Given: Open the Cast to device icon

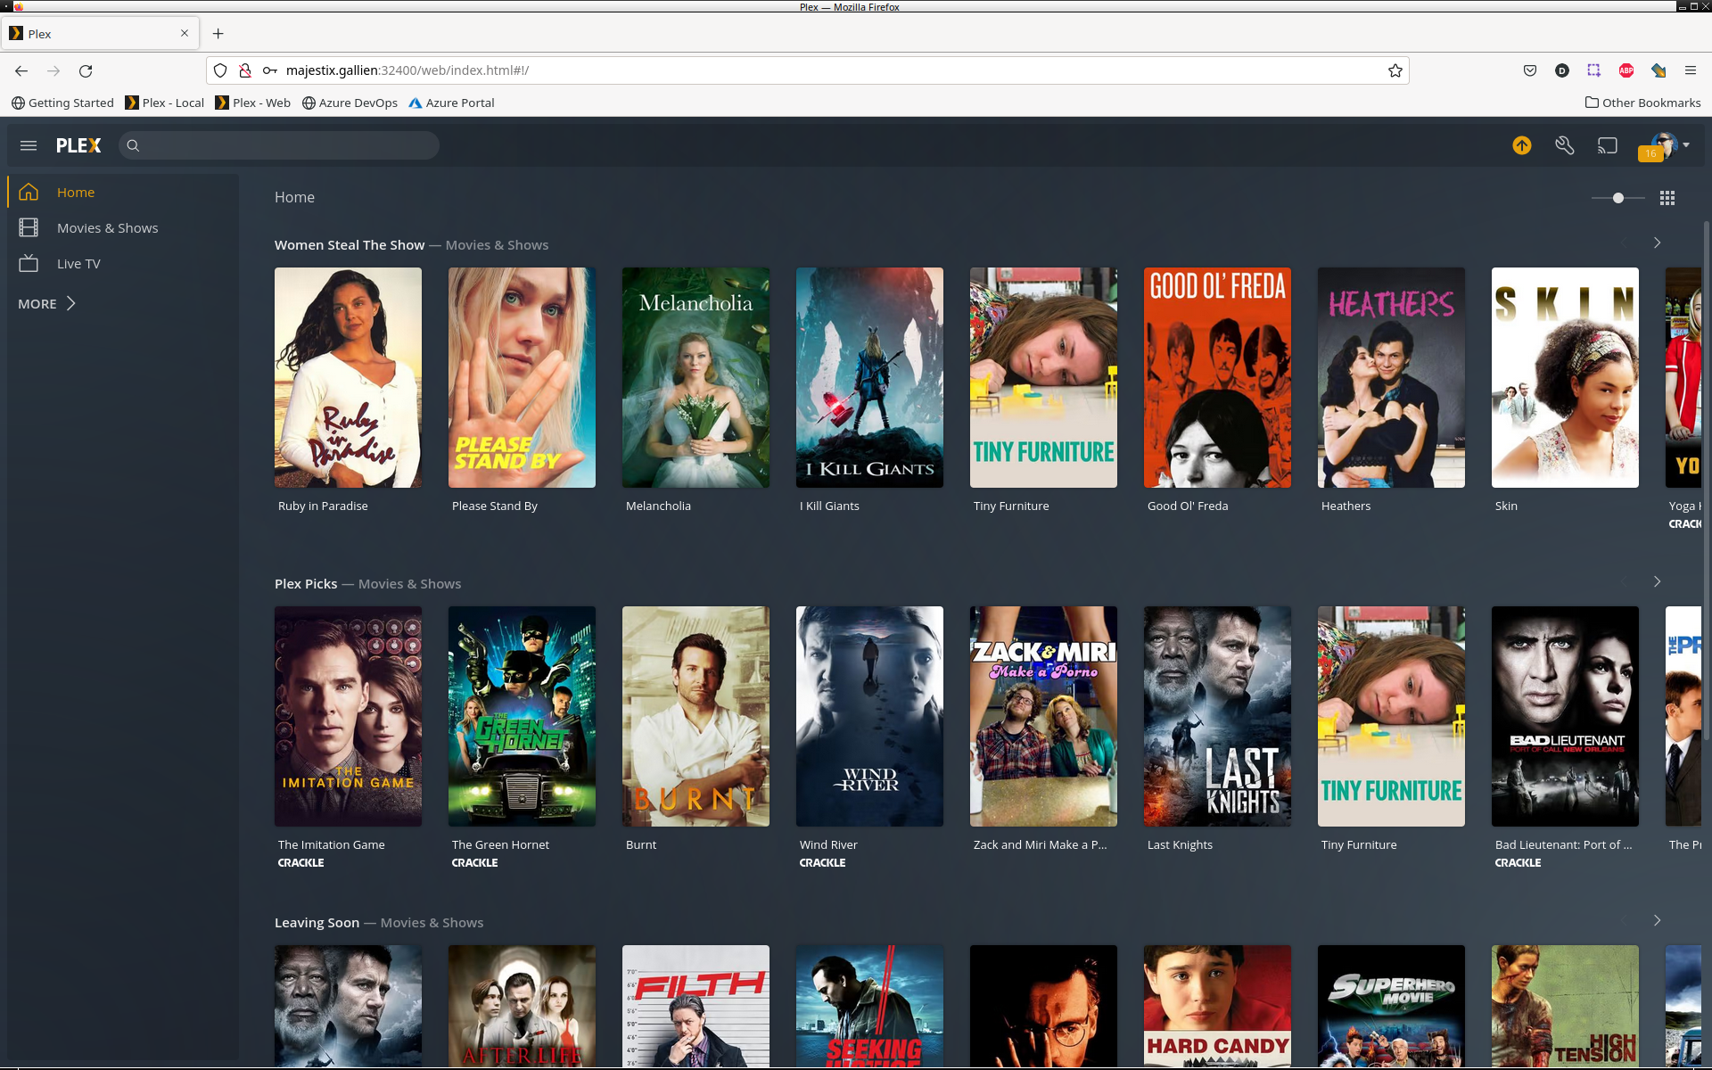Looking at the screenshot, I should click(x=1608, y=145).
